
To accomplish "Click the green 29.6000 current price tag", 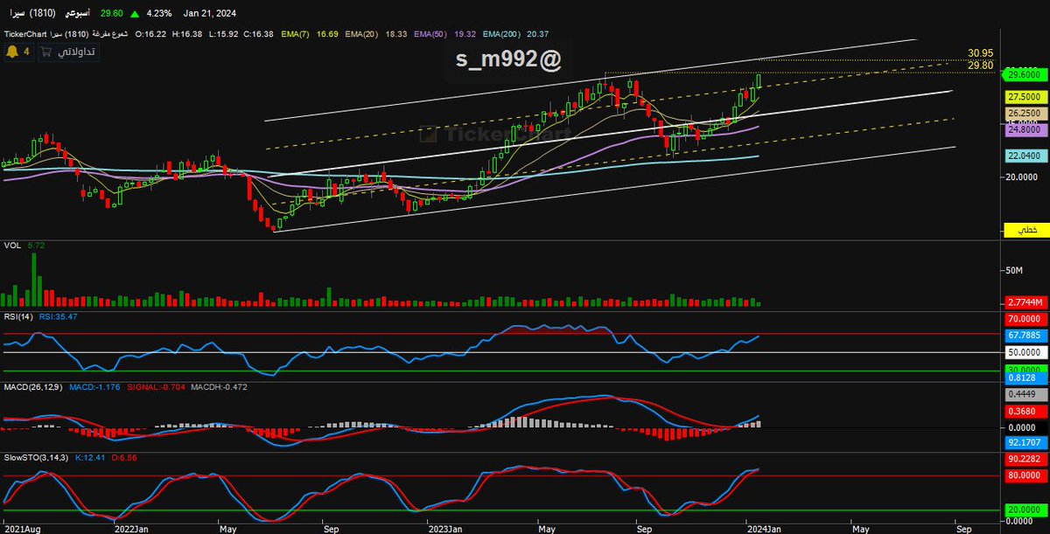I will click(x=1025, y=76).
